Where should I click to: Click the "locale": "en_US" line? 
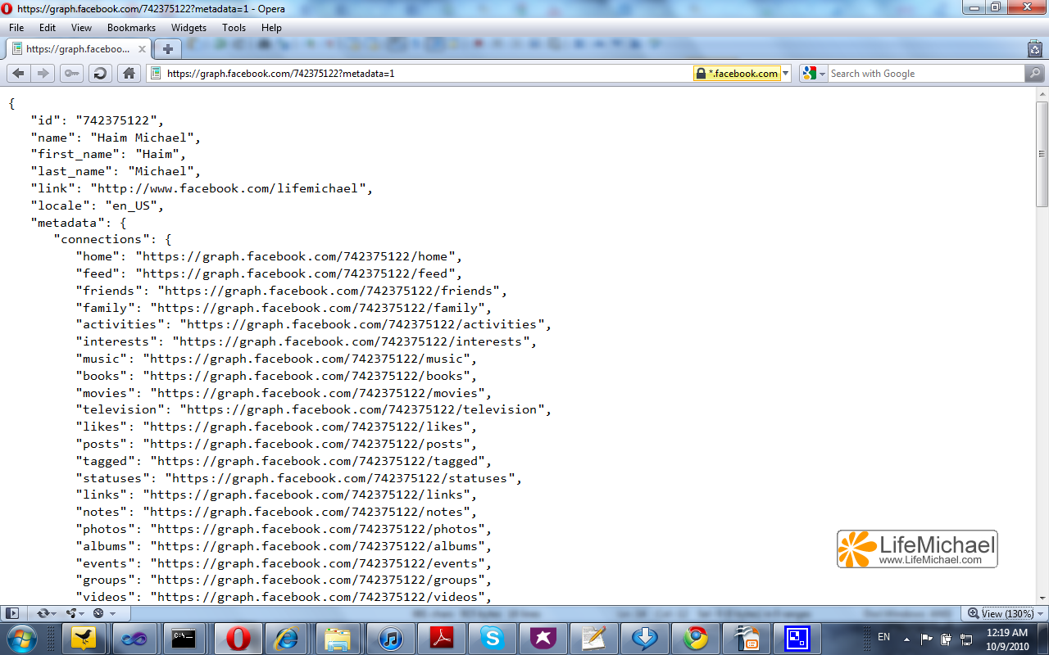point(98,206)
